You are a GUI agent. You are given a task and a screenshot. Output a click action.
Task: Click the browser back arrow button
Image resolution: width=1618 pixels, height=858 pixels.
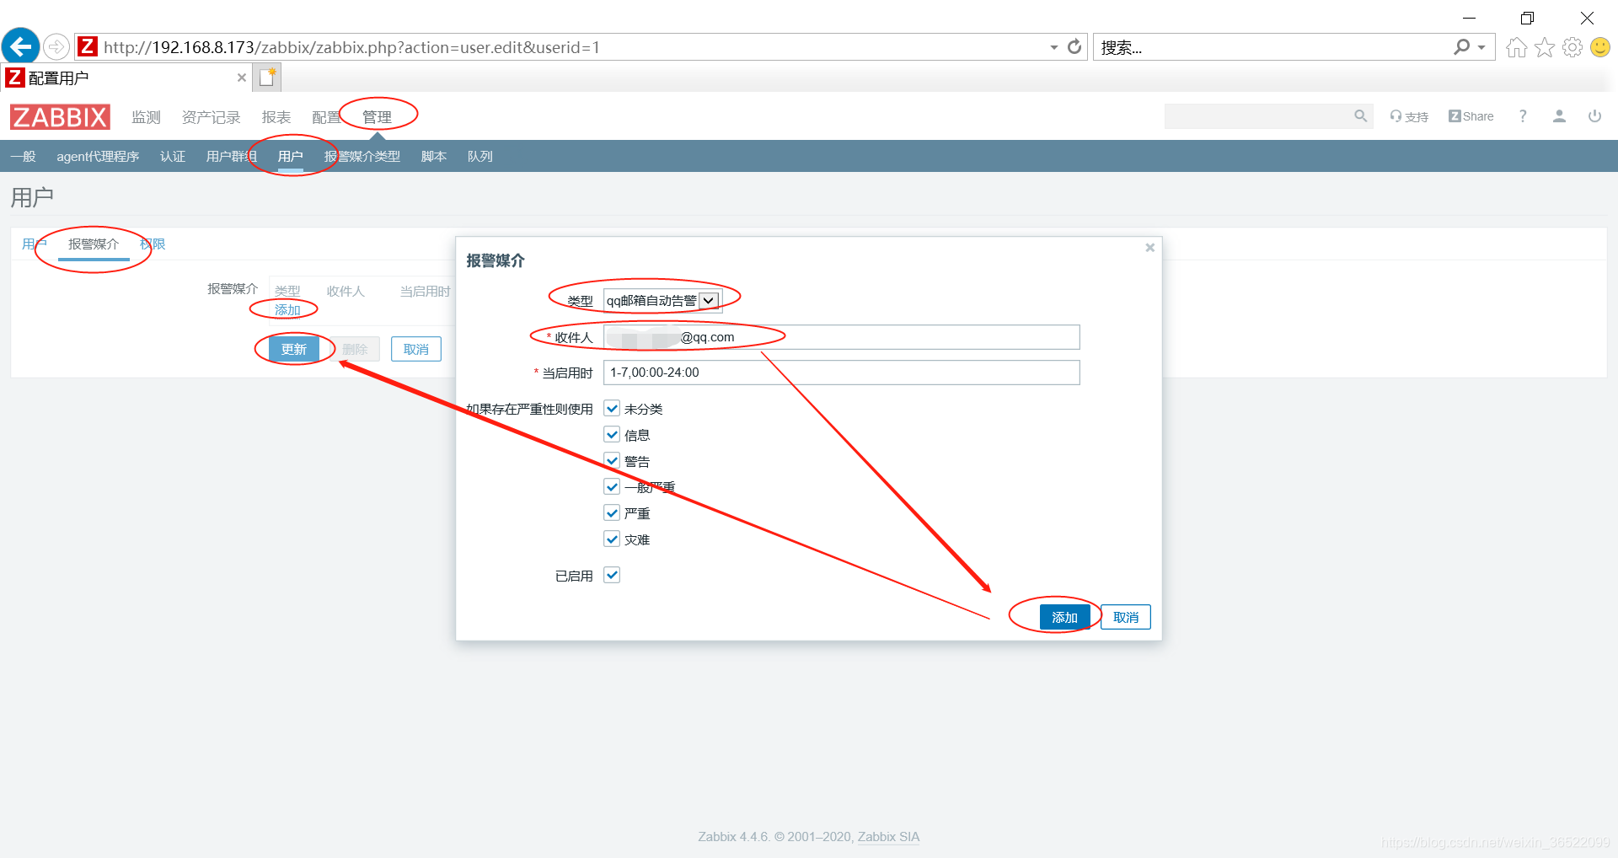tap(20, 46)
